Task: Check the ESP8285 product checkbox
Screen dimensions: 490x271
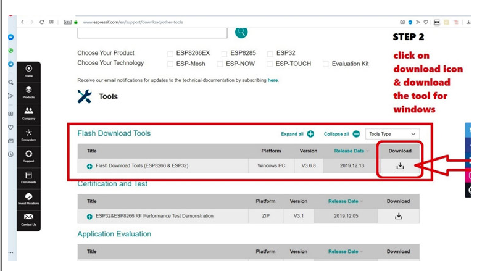Action: pos(224,54)
